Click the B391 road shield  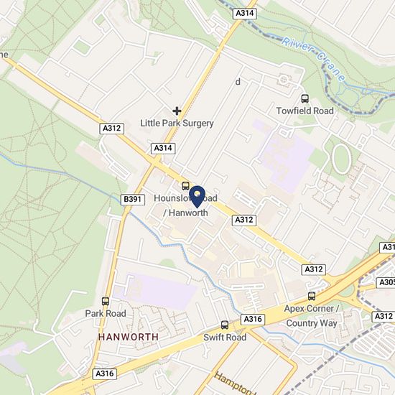tap(133, 200)
